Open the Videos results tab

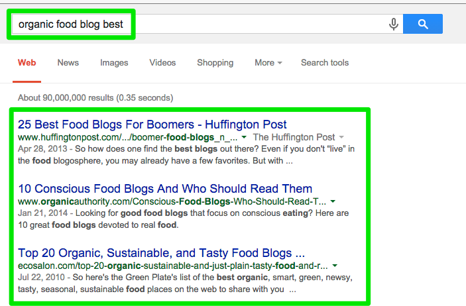[162, 63]
